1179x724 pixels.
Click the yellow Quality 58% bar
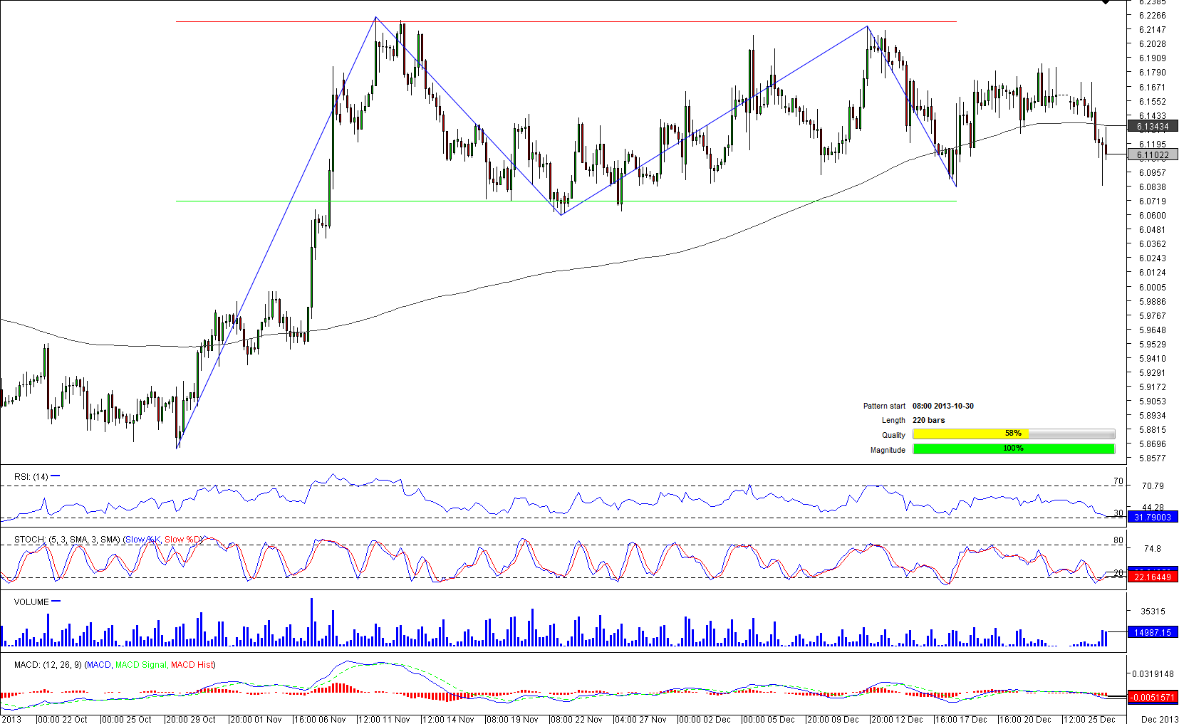pos(970,434)
